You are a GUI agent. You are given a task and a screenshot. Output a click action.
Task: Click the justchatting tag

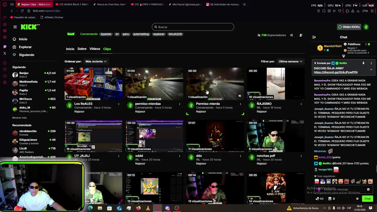click(141, 34)
